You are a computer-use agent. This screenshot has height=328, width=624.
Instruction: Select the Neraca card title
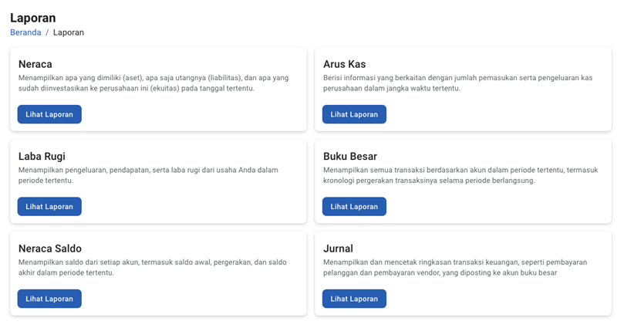click(35, 64)
